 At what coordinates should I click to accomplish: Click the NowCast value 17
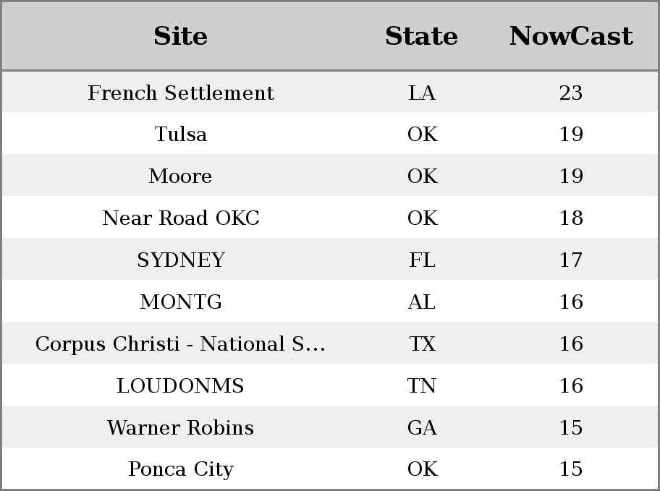point(571,260)
